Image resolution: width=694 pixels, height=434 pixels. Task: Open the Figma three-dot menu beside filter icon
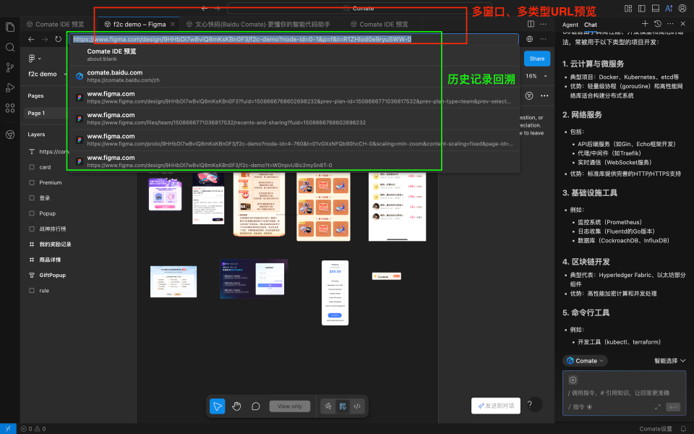pos(544,95)
